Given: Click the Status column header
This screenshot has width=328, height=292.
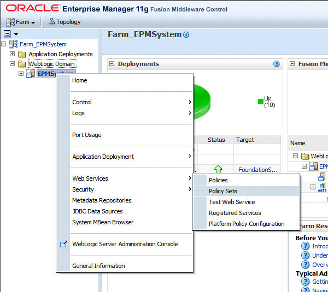Looking at the screenshot, I should (x=216, y=140).
